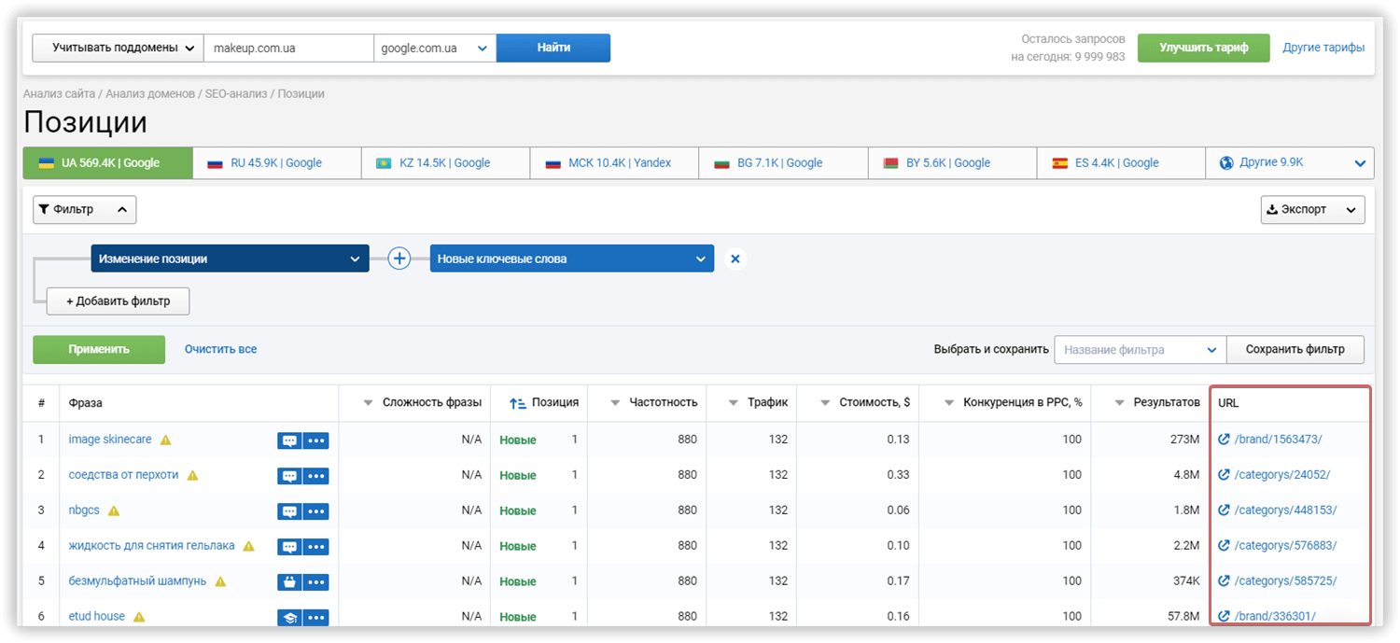Click the warning icon next to 'безмульфатный шампунь'
The height and width of the screenshot is (643, 1400).
tap(220, 581)
